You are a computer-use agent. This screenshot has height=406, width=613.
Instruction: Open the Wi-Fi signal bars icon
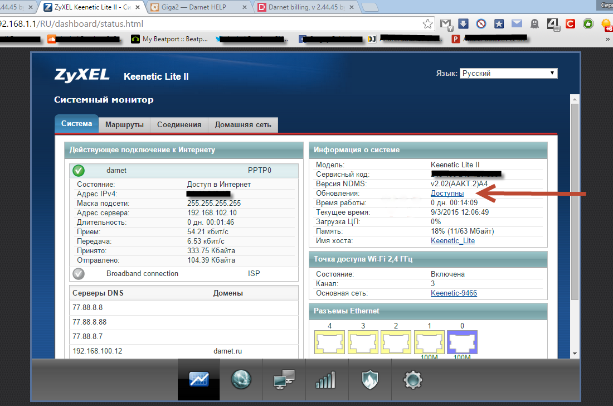pyautogui.click(x=325, y=380)
